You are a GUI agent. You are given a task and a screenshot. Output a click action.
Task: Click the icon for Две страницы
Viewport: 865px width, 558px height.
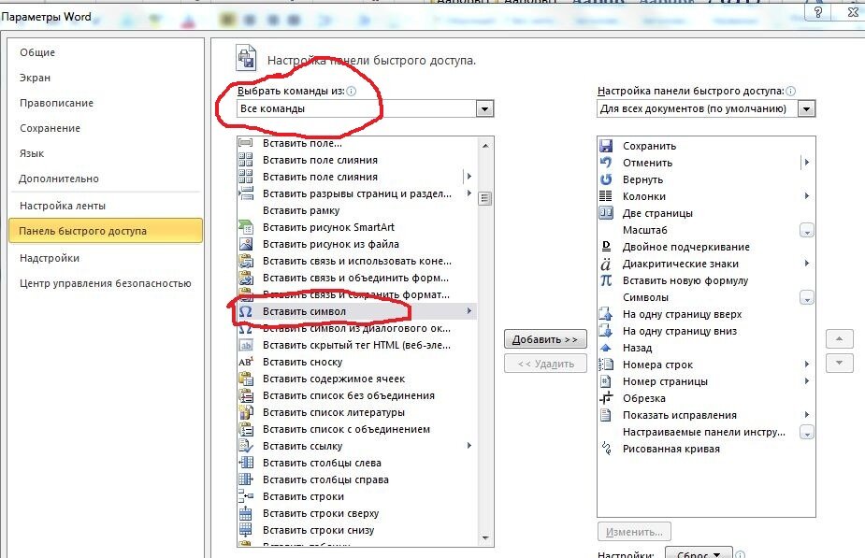click(x=606, y=213)
